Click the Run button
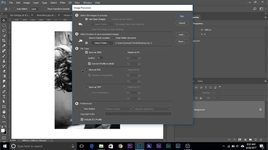 [182, 16]
